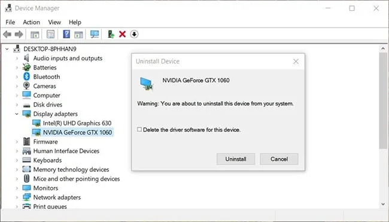Maximize the Device Manager window
Screen dimensions: 389x222
pos(352,8)
